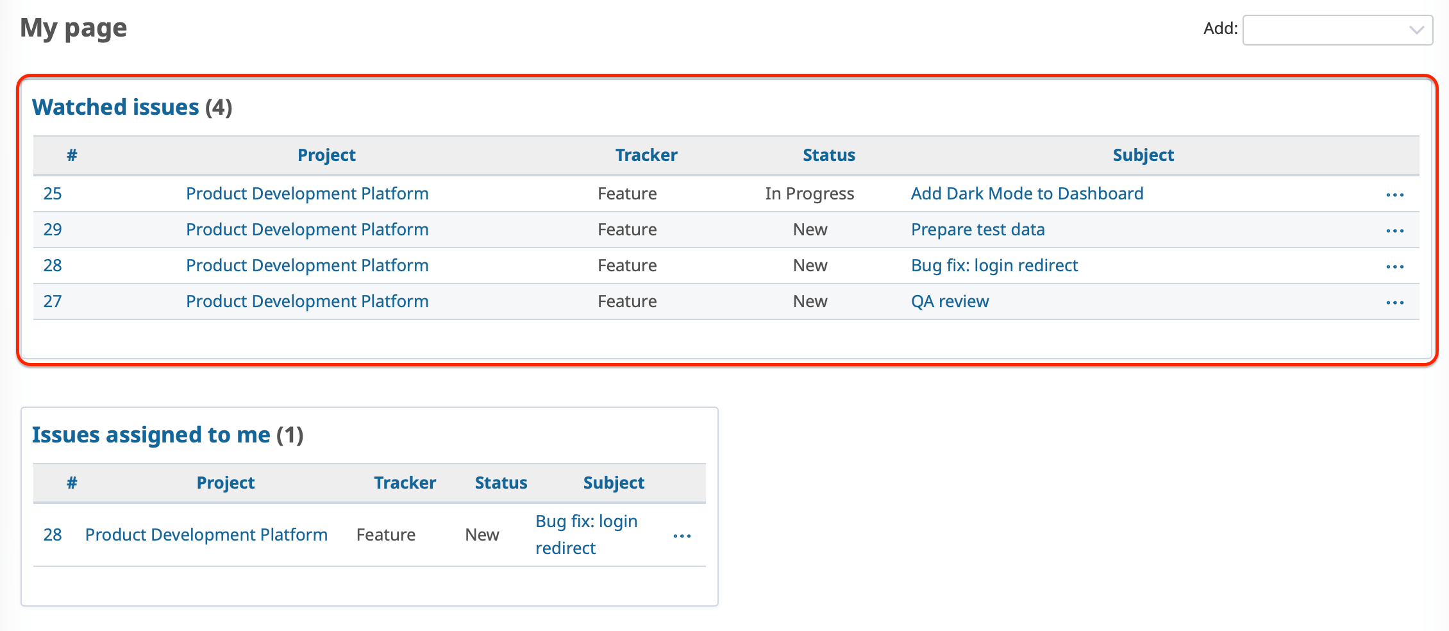Open Product Development Platform in issue 27 row
This screenshot has width=1449, height=631.
307,301
